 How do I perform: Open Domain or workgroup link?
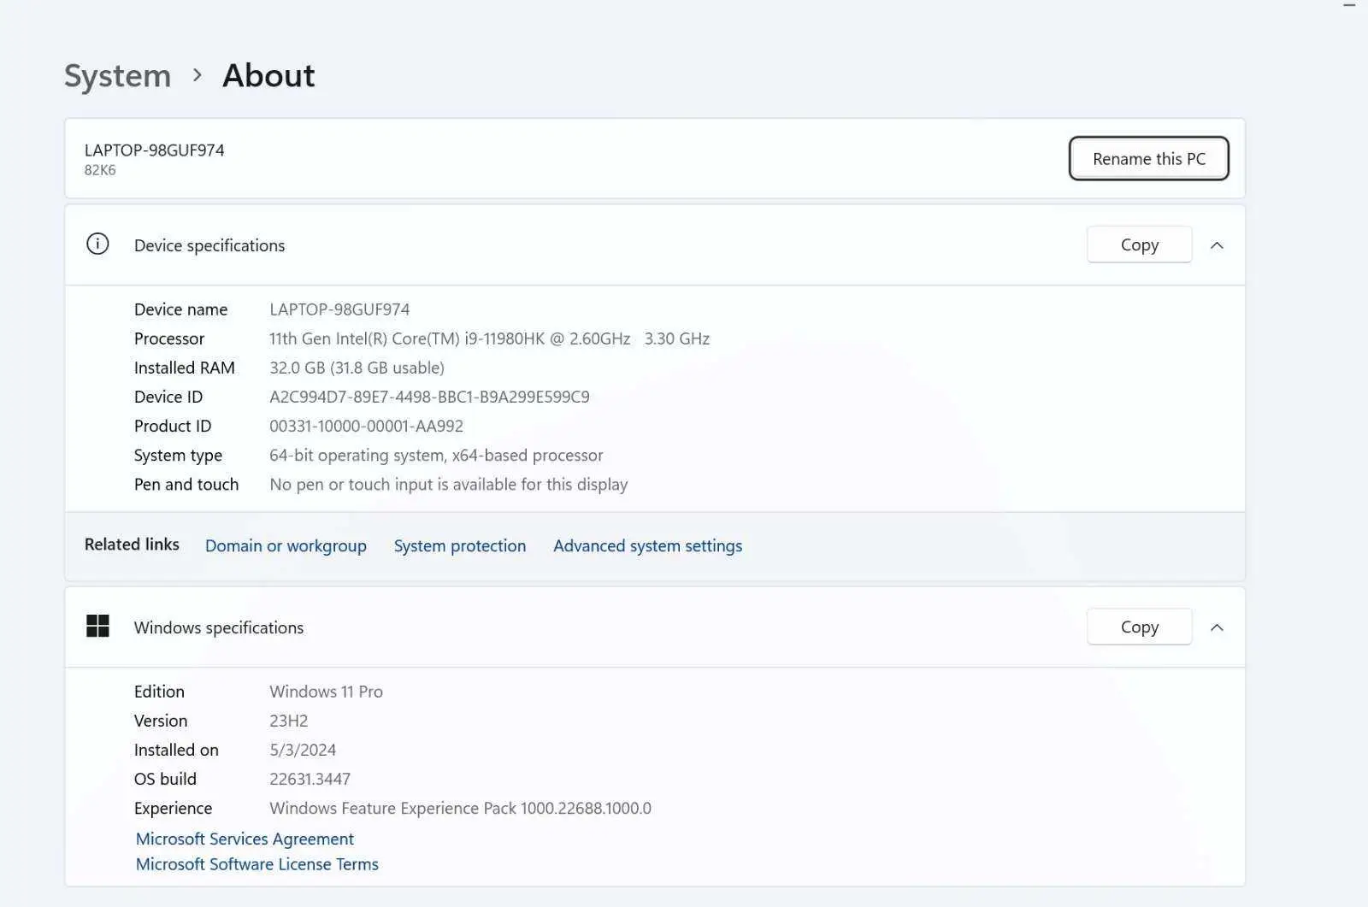[286, 546]
